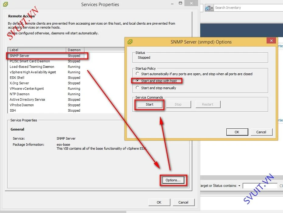Select 'Start and stop with host' radio

tap(138, 81)
